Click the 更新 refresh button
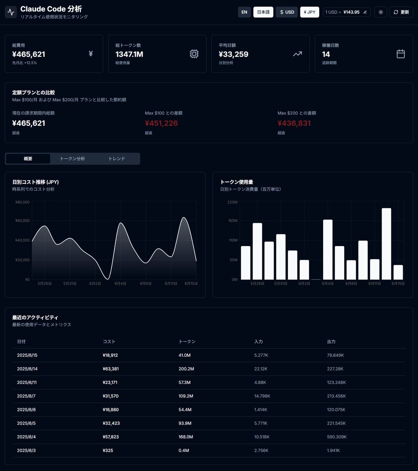The height and width of the screenshot is (471, 418). click(x=401, y=12)
